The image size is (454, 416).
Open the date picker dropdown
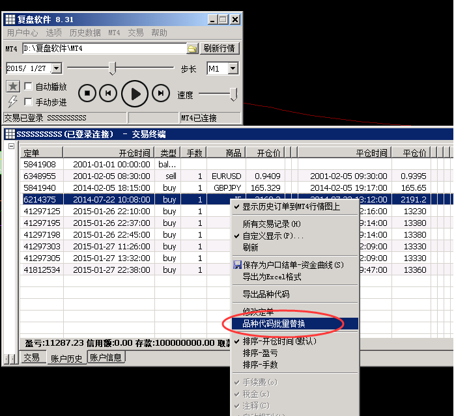point(55,68)
